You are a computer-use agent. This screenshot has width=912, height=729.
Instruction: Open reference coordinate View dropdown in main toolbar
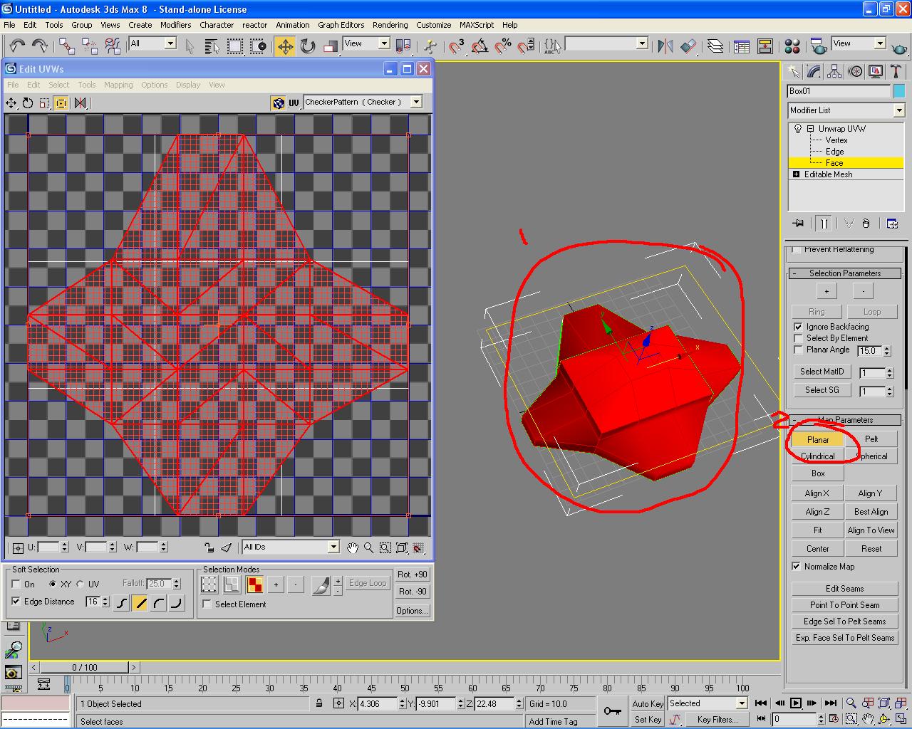coord(366,43)
